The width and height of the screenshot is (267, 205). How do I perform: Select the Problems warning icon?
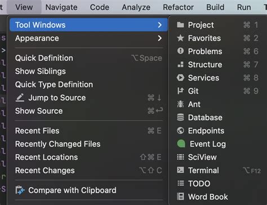pos(180,51)
